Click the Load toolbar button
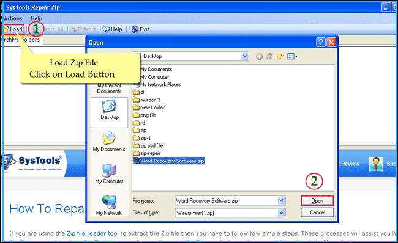398x243 pixels. pos(13,30)
